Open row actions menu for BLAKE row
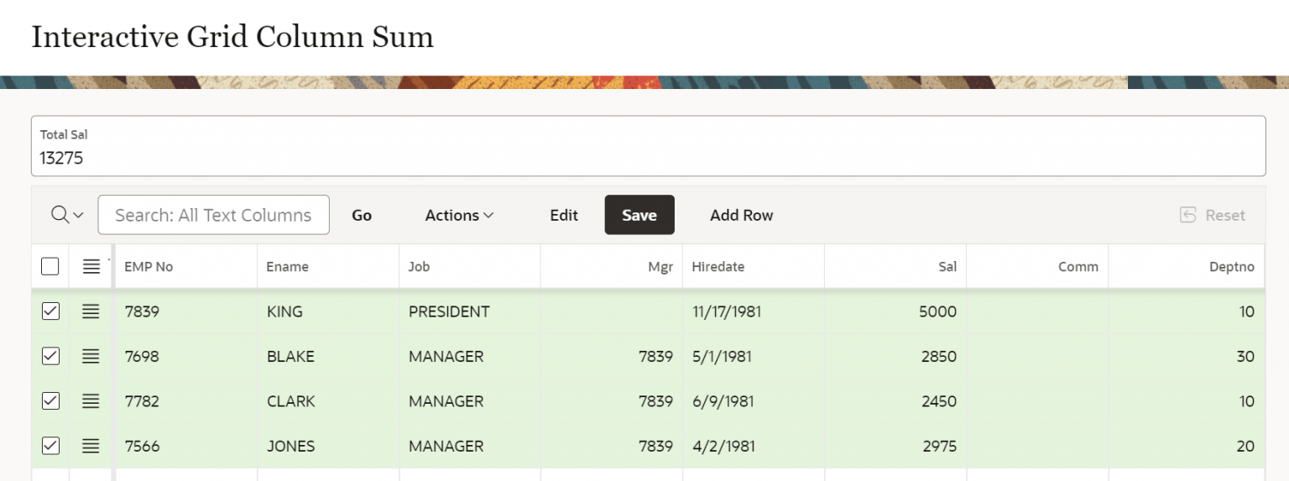 (x=91, y=356)
